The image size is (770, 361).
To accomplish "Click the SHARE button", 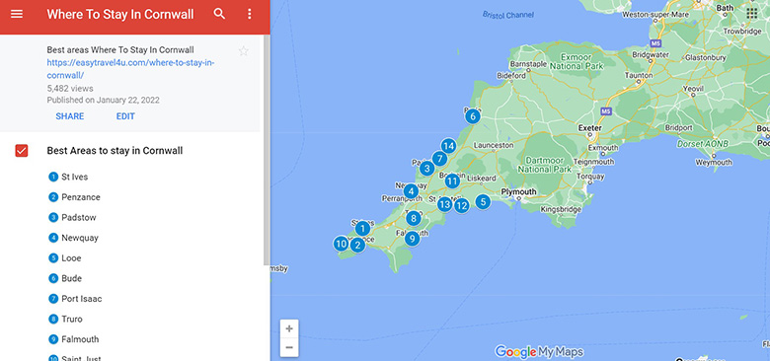I will [x=70, y=116].
